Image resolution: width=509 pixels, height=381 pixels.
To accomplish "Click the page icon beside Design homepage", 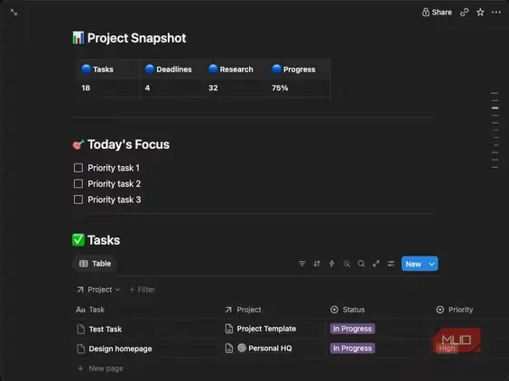I will pyautogui.click(x=80, y=348).
